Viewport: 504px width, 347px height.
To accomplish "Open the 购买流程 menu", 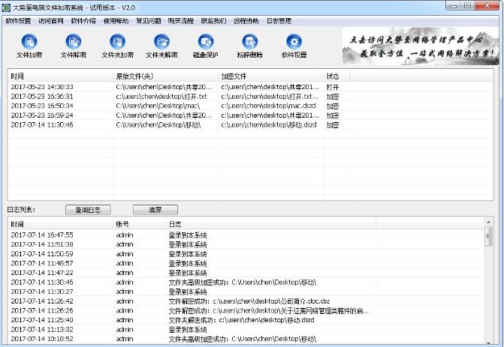I will point(180,21).
